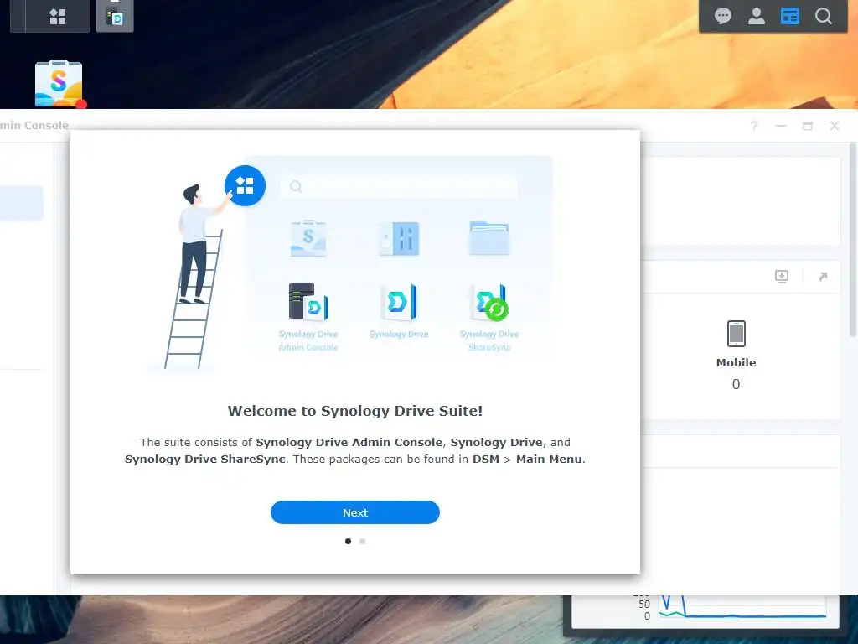Open the user account options icon

pyautogui.click(x=757, y=16)
